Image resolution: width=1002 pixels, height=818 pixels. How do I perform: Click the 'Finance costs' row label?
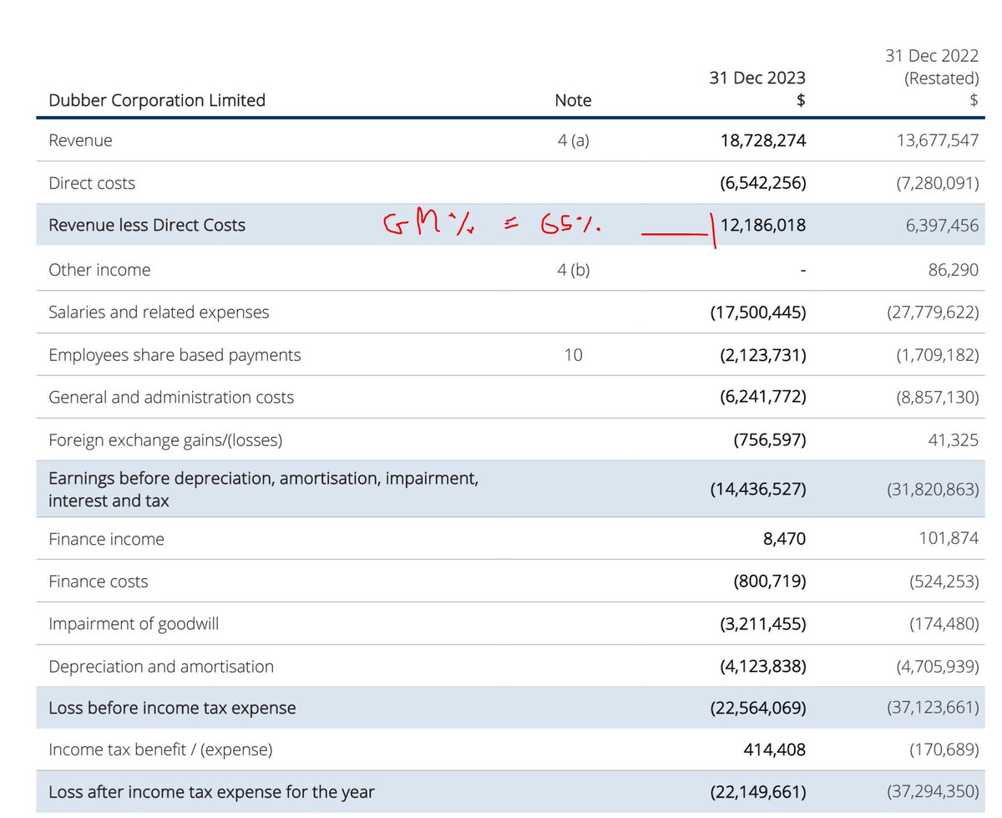tap(98, 582)
